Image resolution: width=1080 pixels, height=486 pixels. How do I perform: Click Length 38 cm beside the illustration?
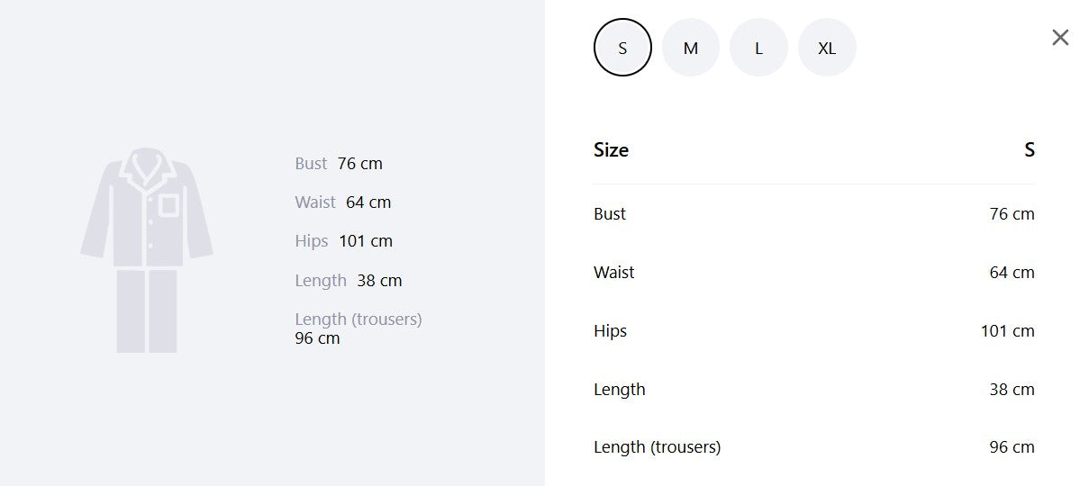[x=349, y=281]
